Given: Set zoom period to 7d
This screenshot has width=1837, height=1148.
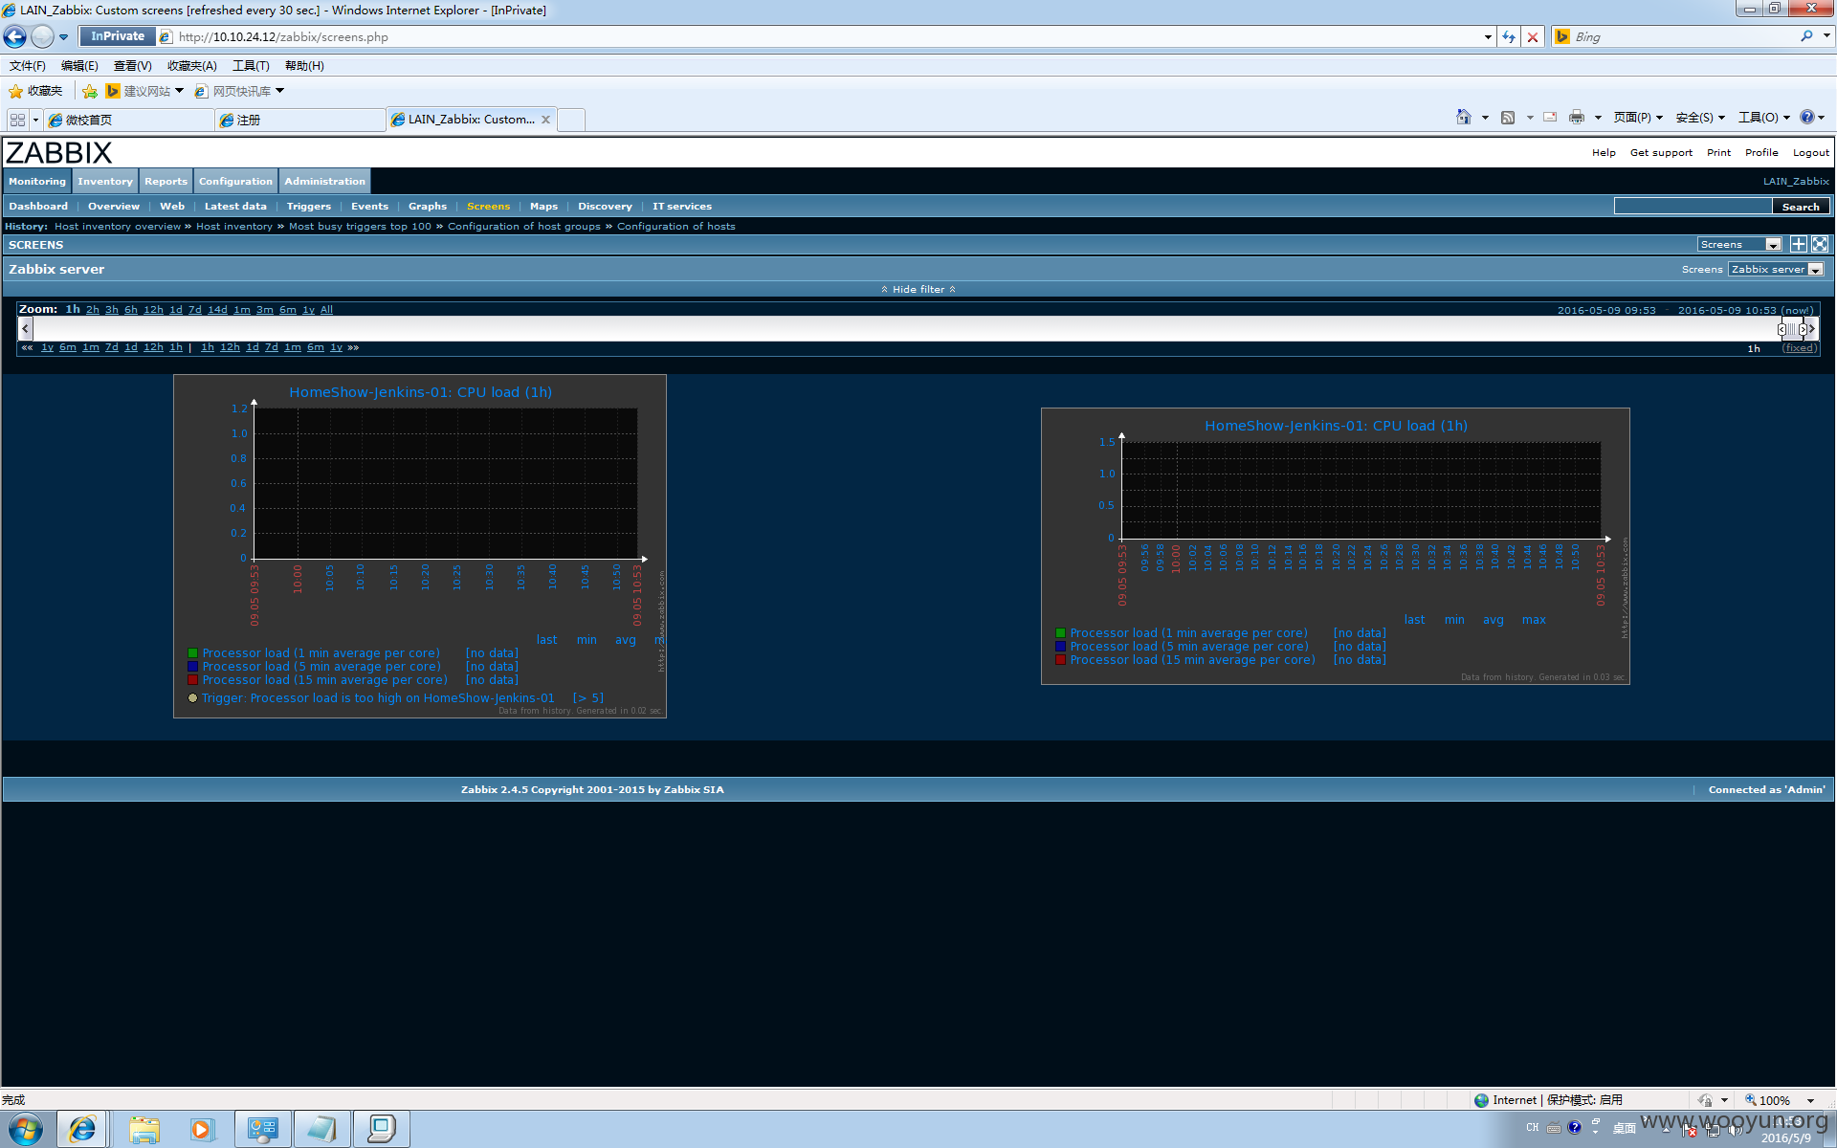Looking at the screenshot, I should point(195,310).
